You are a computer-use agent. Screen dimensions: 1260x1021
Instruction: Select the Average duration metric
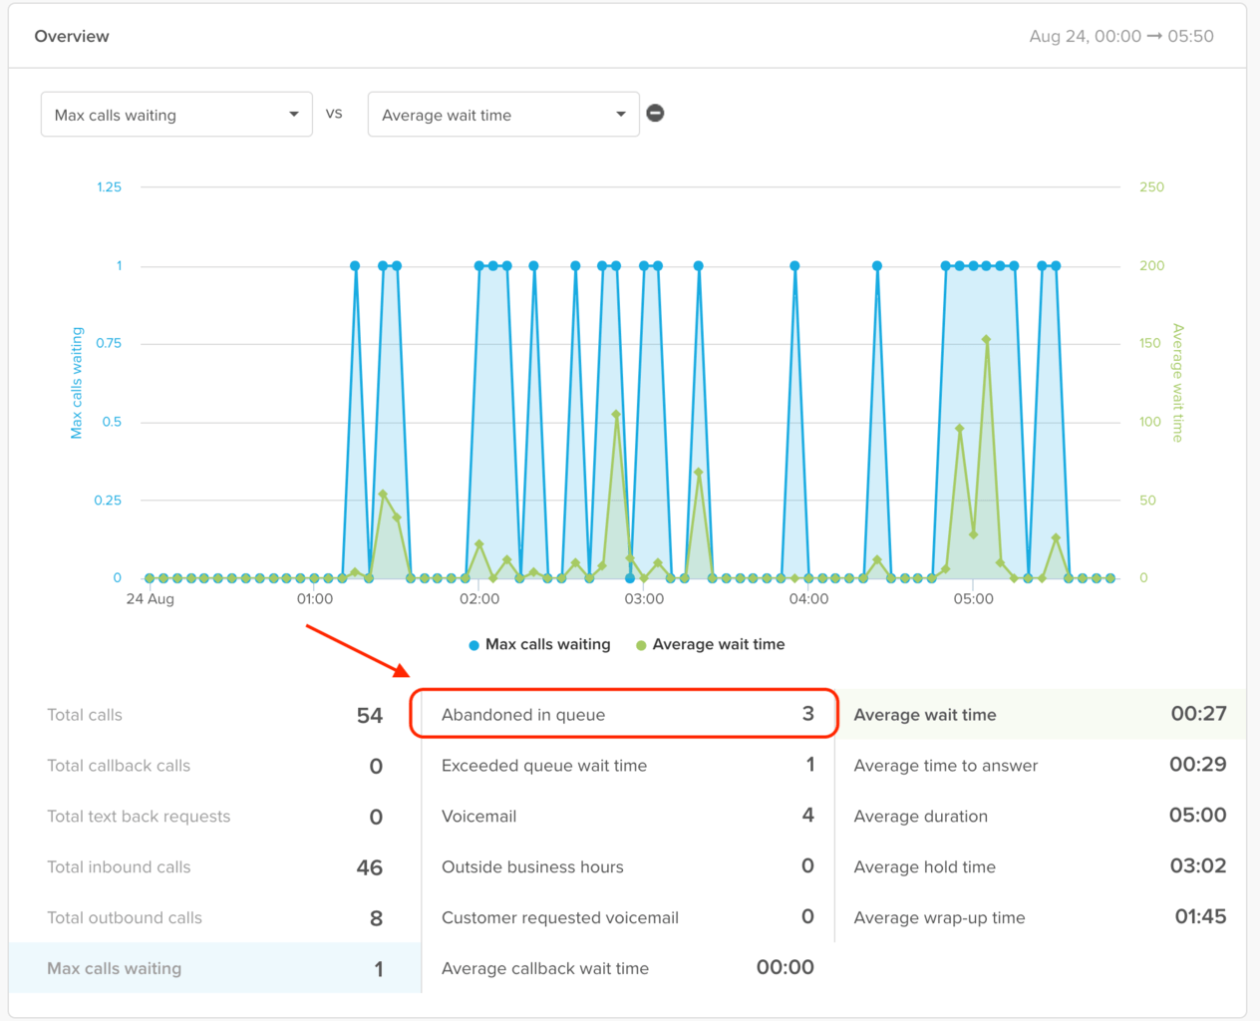1040,817
